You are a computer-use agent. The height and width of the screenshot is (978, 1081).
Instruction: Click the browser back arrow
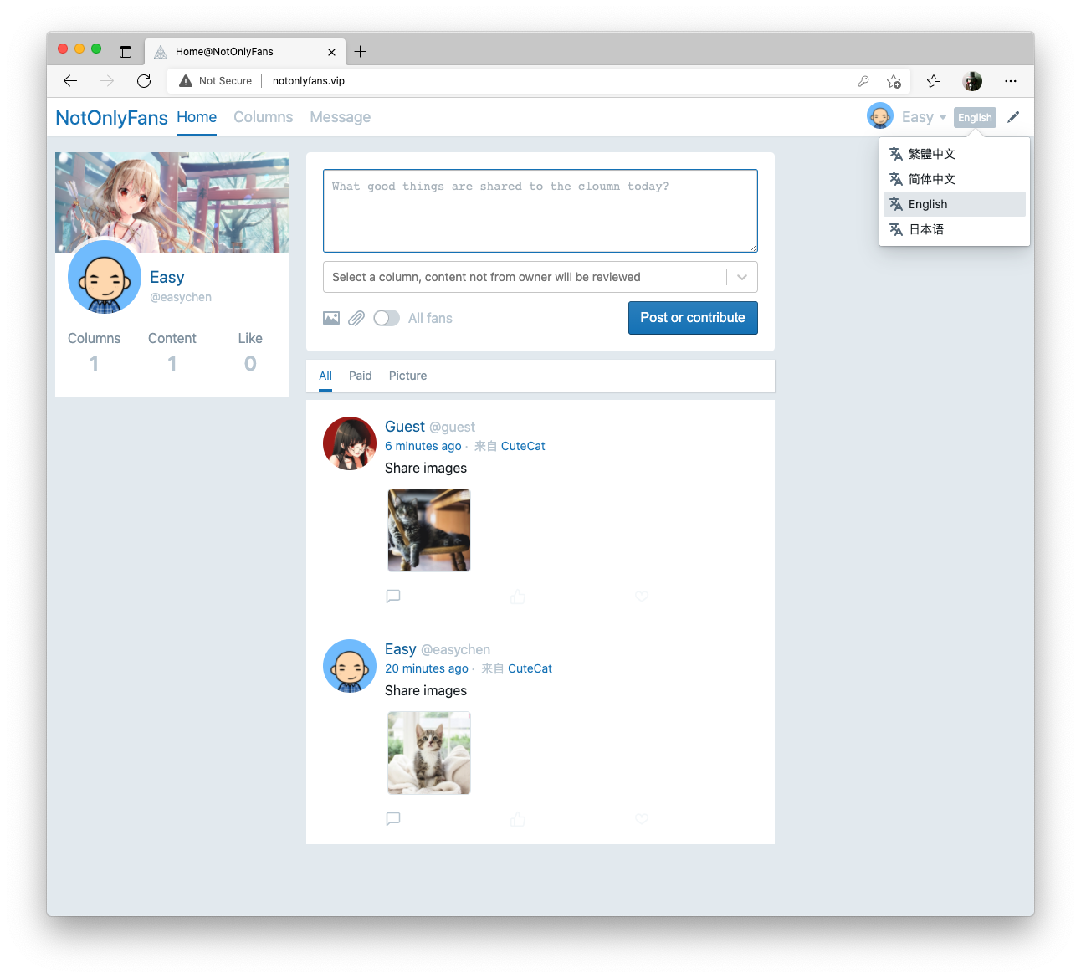pyautogui.click(x=70, y=81)
